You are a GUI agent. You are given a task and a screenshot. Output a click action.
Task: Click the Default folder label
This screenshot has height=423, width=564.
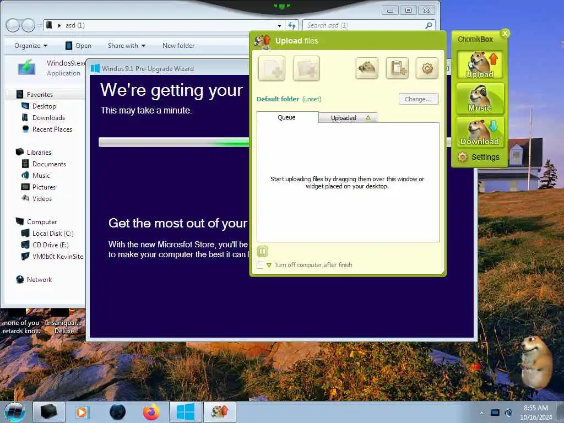pyautogui.click(x=278, y=99)
